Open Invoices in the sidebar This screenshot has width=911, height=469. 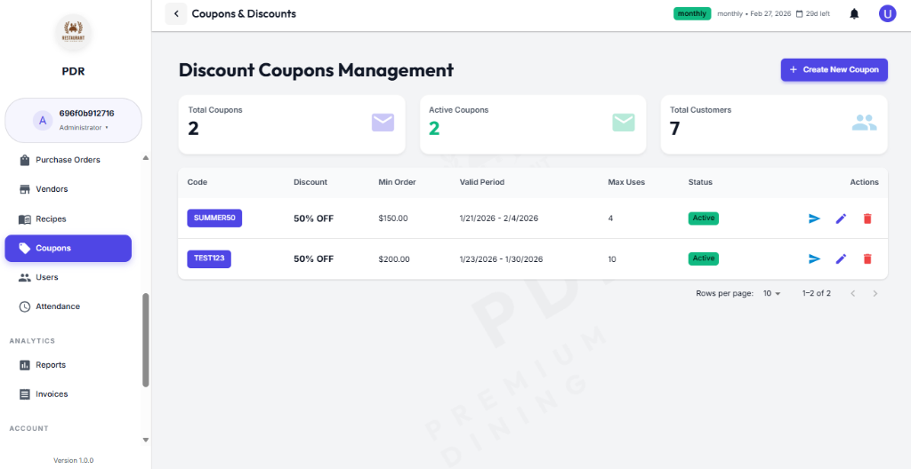(68, 394)
